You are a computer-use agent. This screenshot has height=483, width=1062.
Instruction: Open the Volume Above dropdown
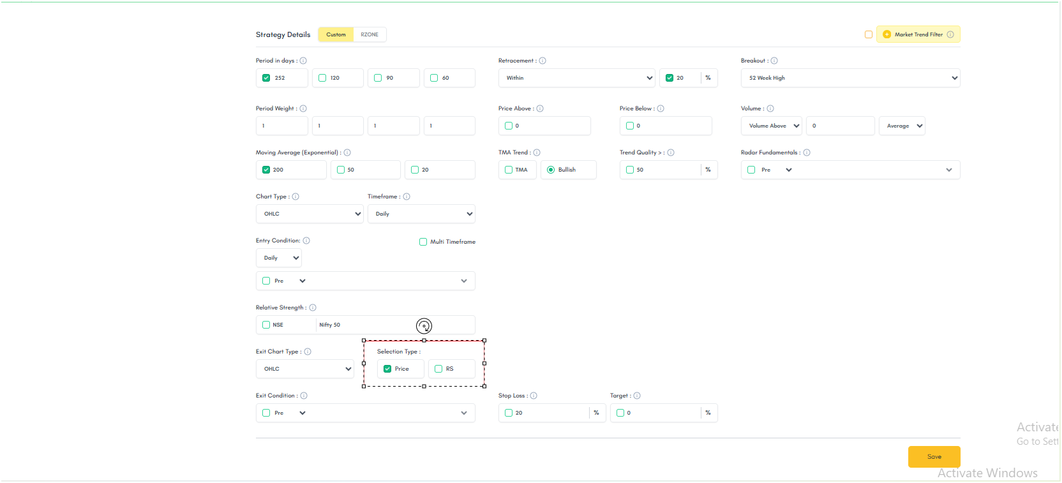[x=772, y=126]
